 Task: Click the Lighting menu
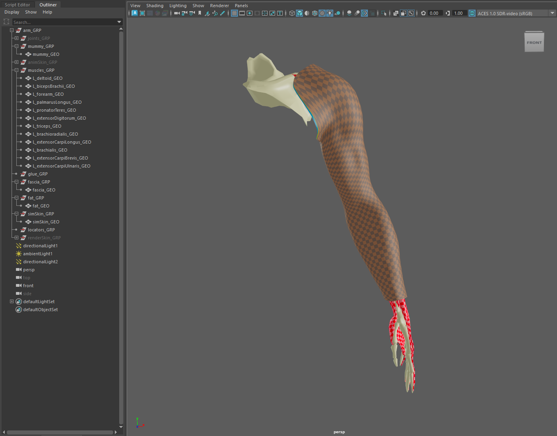[x=178, y=5]
